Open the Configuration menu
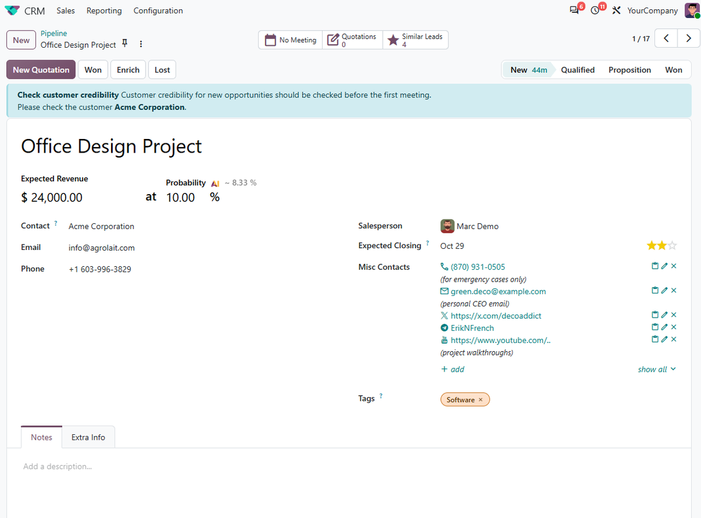Screen dimensions: 701x518 pyautogui.click(x=158, y=11)
